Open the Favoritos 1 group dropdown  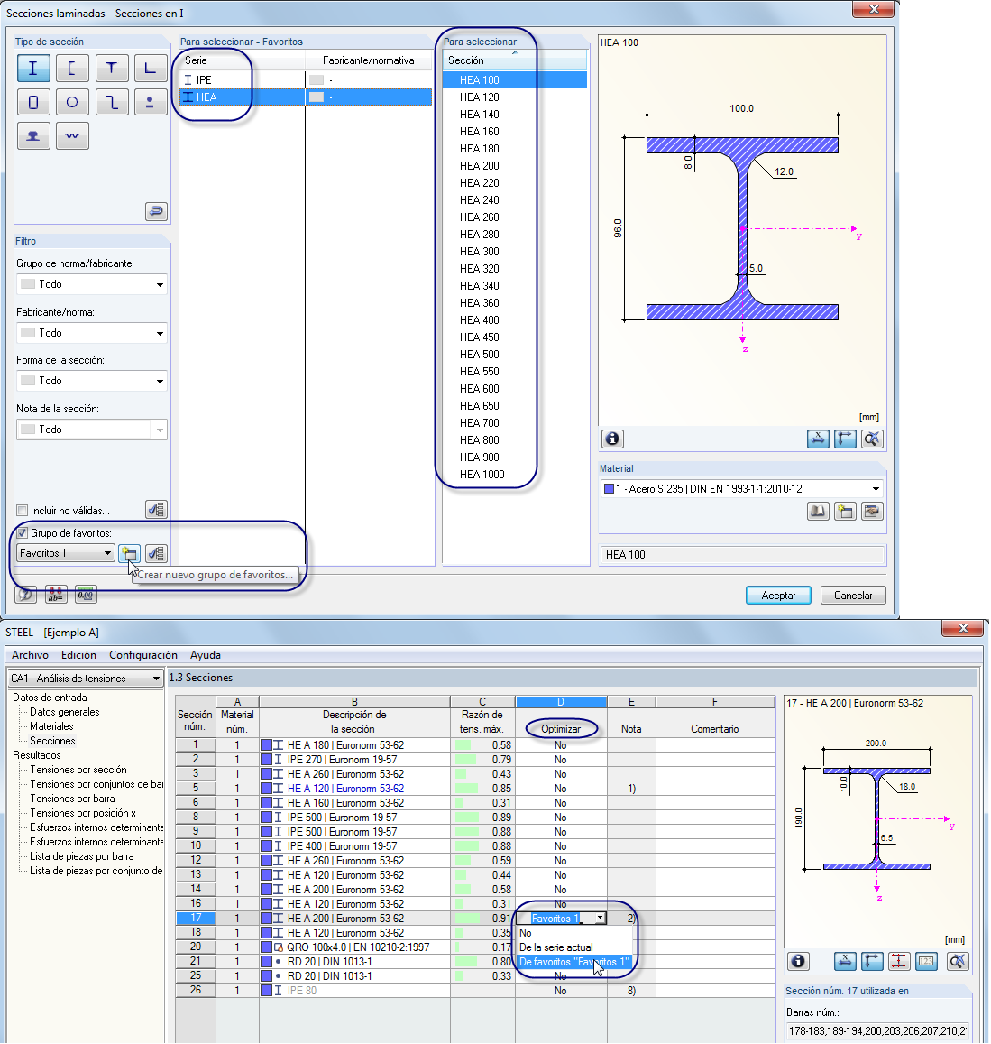[65, 553]
